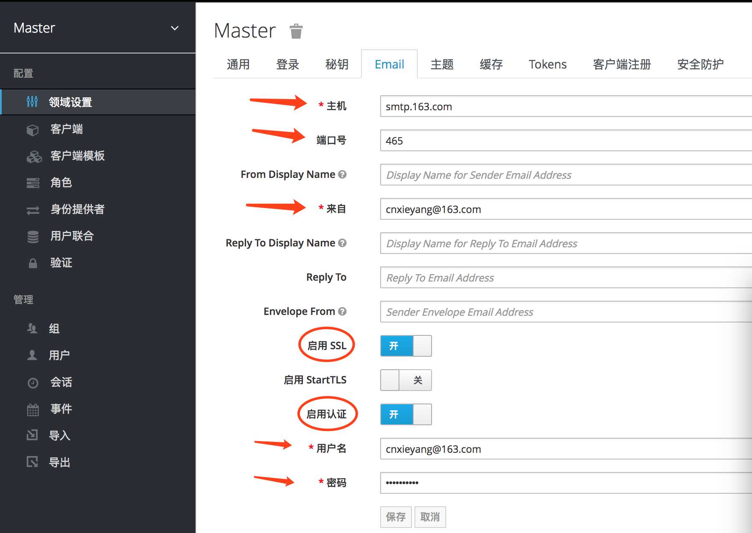Focus the 端口号 field containing 465
Screen dimensions: 752x533
pos(566,141)
